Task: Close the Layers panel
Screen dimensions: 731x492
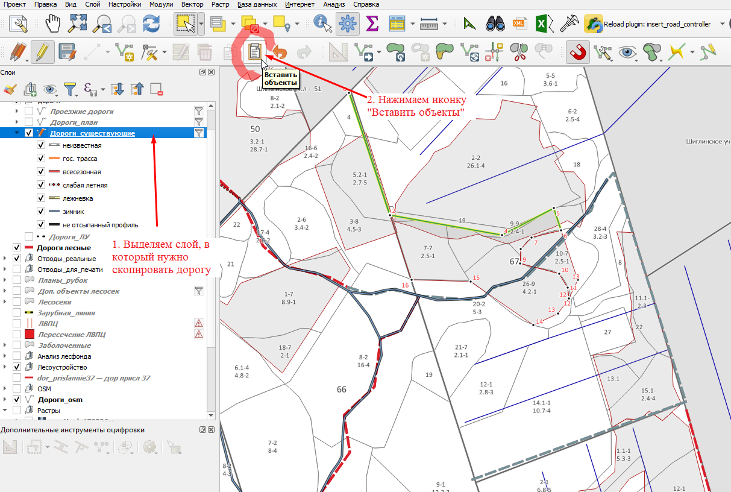Action: pos(211,72)
